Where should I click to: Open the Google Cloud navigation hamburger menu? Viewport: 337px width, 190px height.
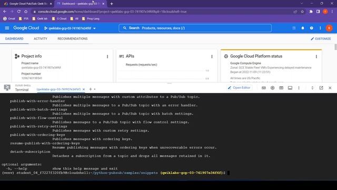tap(7, 28)
